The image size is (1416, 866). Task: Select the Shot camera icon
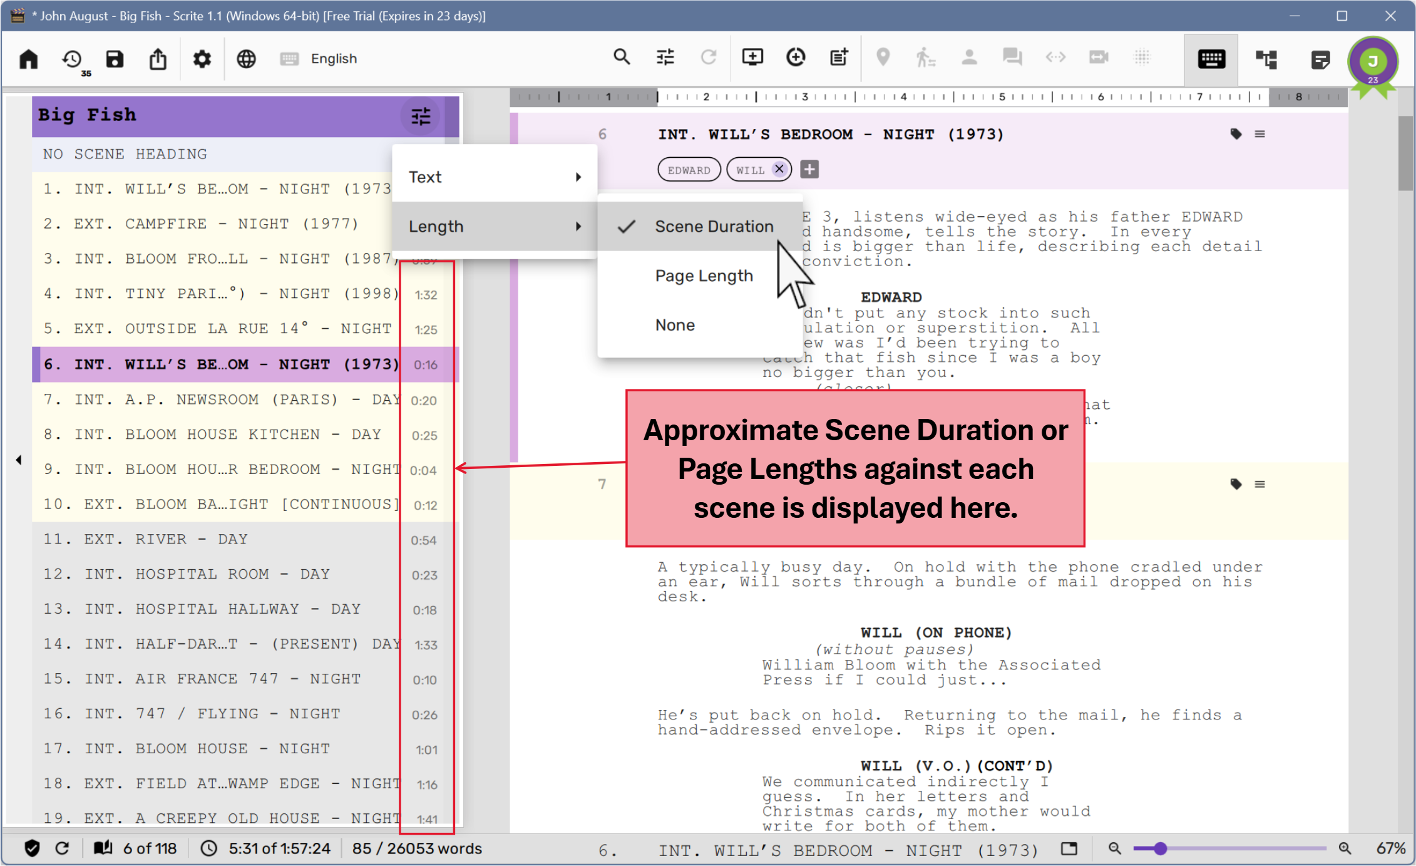point(1099,57)
